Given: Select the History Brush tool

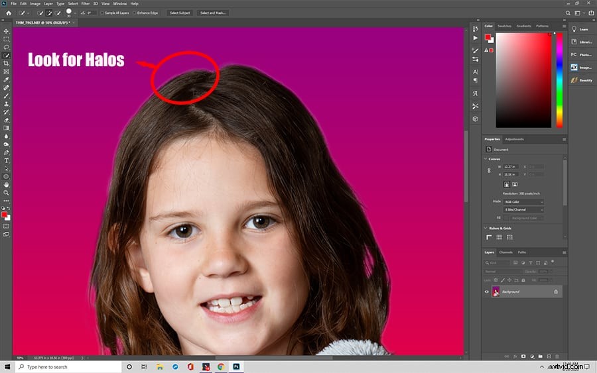Looking at the screenshot, I should [6, 112].
